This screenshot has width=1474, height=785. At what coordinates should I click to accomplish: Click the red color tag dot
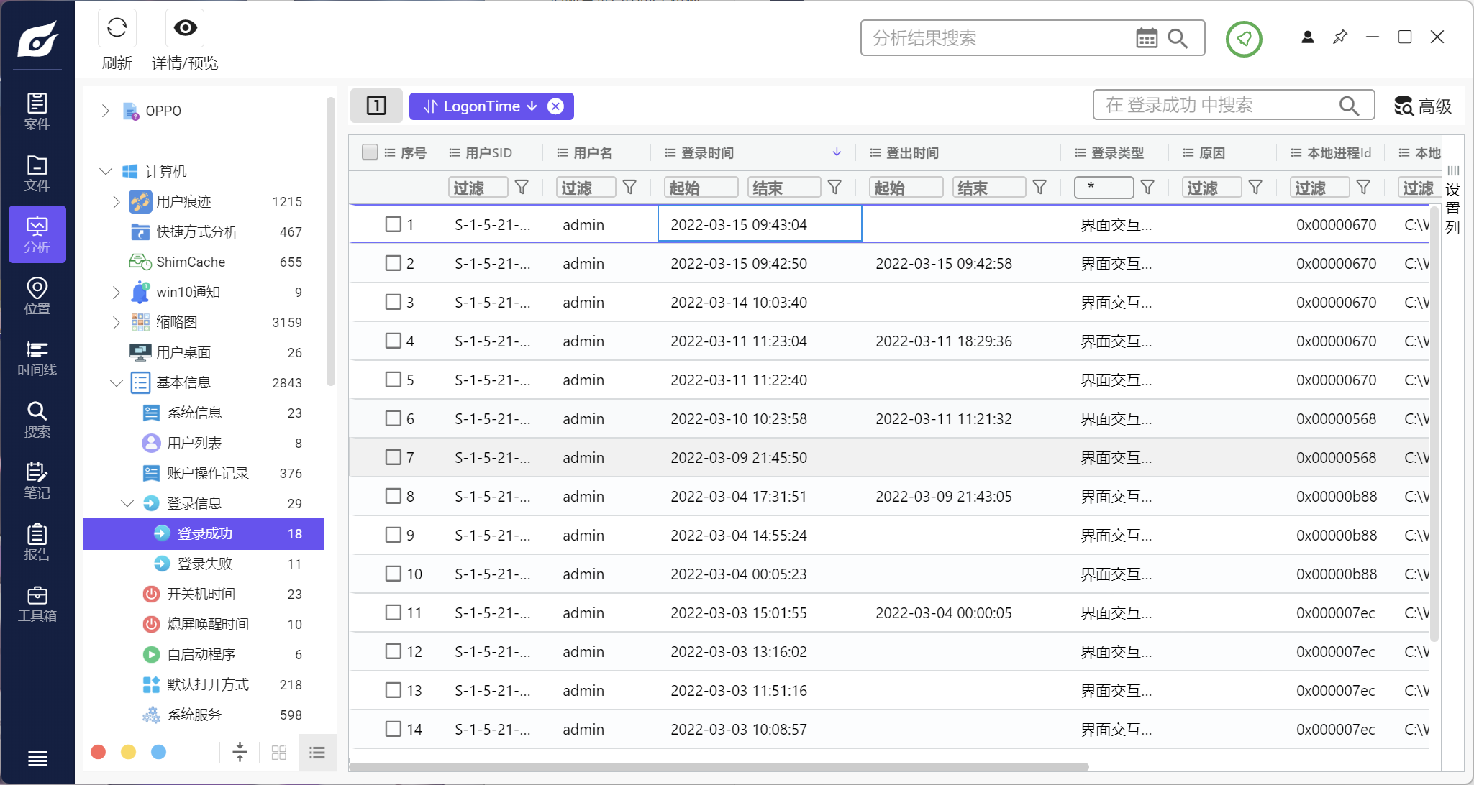tap(99, 752)
